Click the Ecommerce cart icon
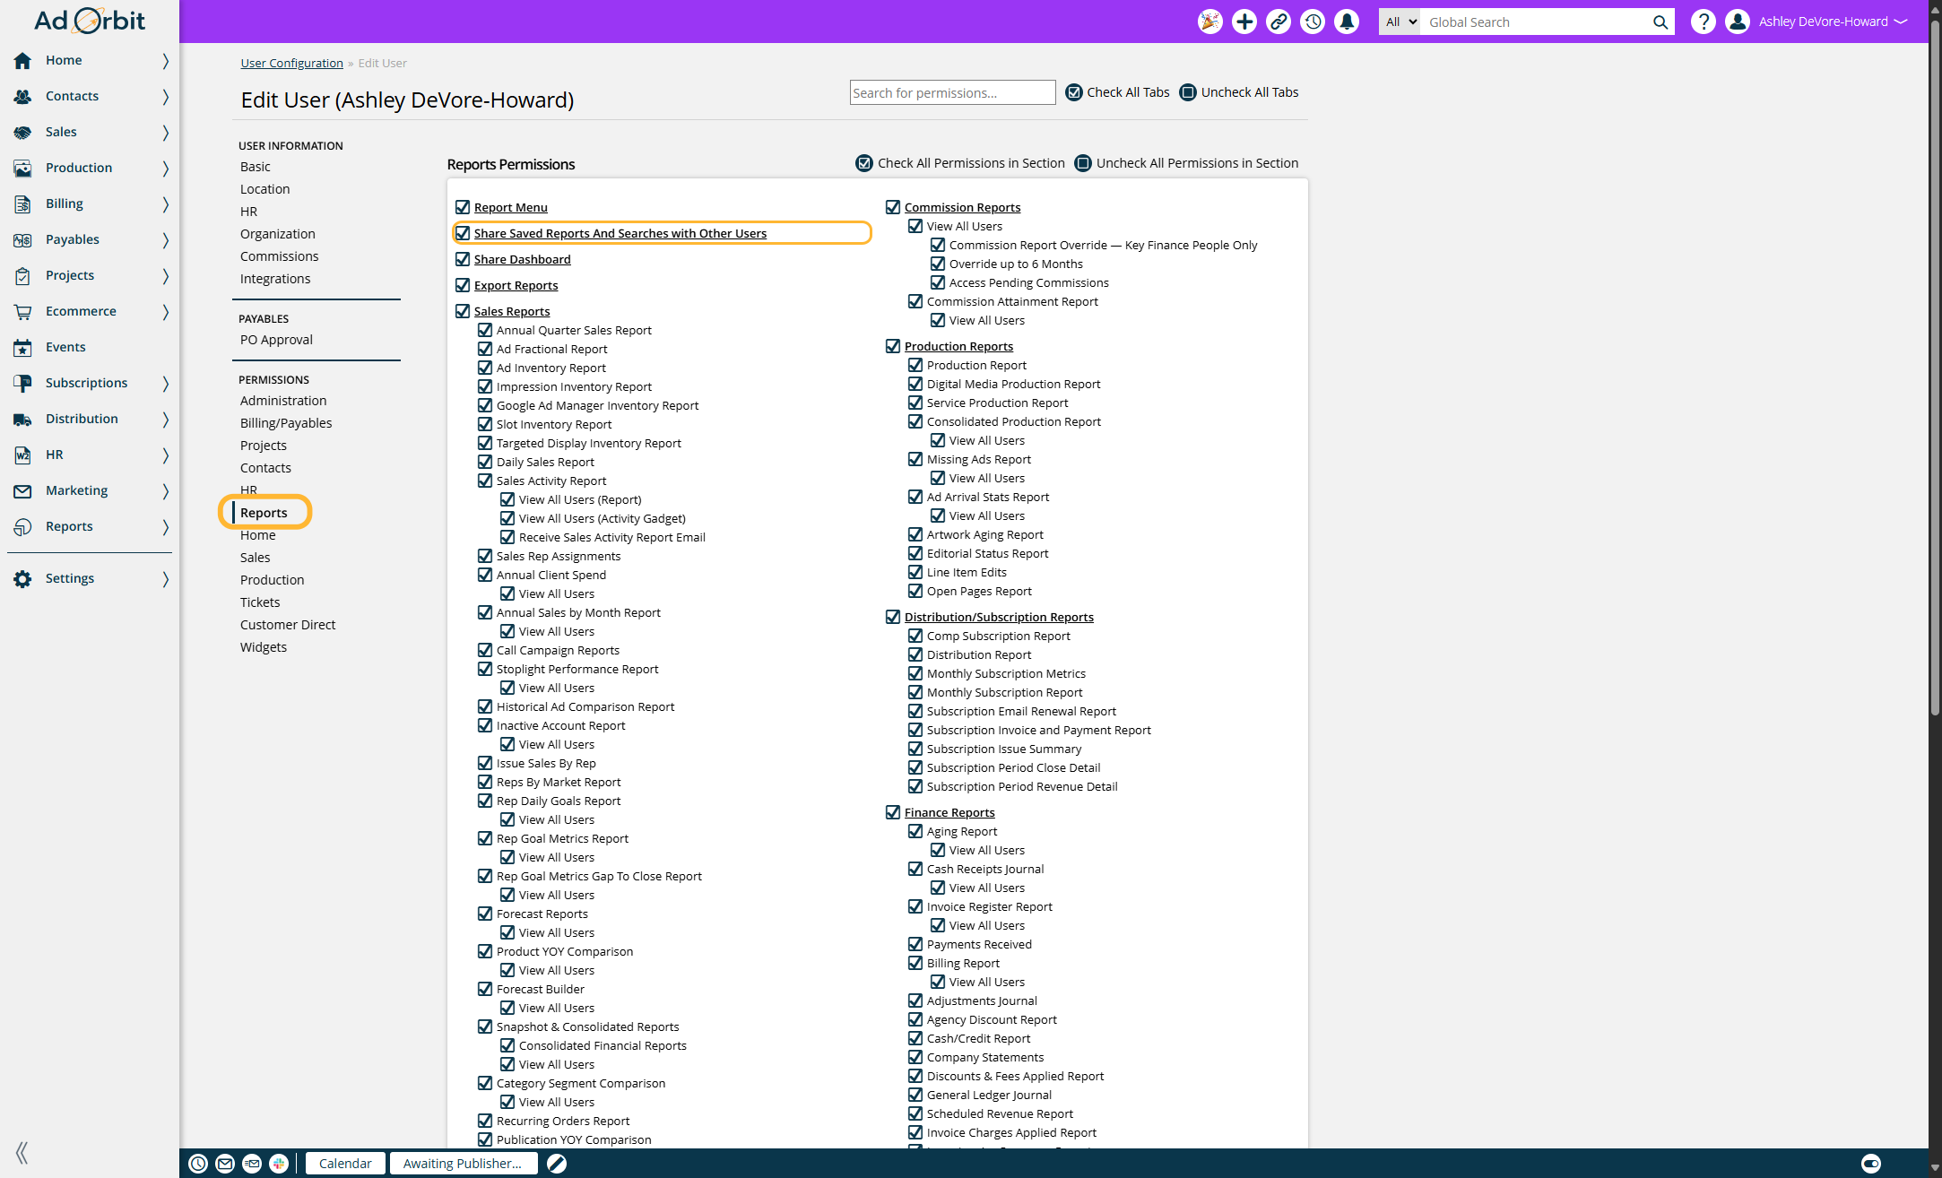The width and height of the screenshot is (1942, 1178). point(22,311)
